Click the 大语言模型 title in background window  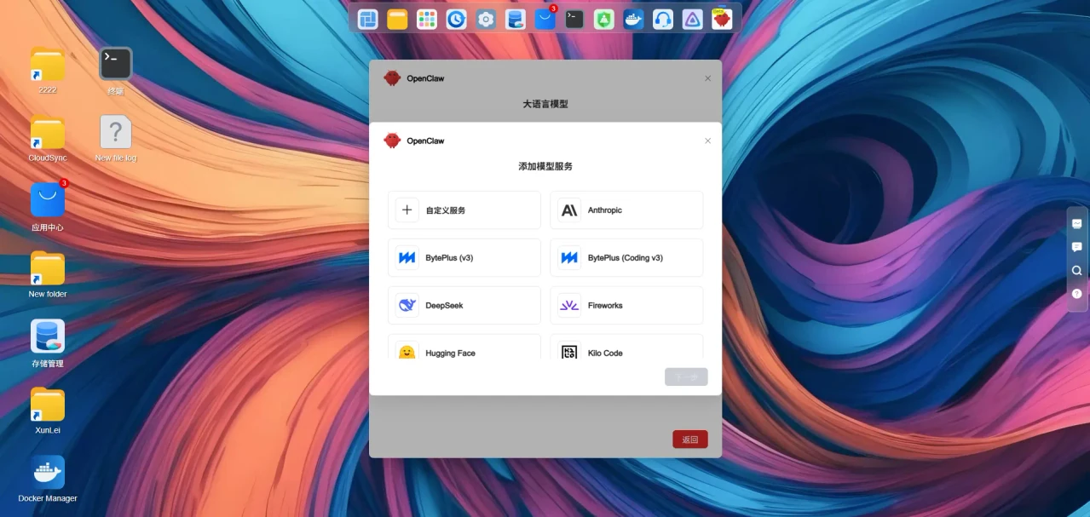[545, 104]
